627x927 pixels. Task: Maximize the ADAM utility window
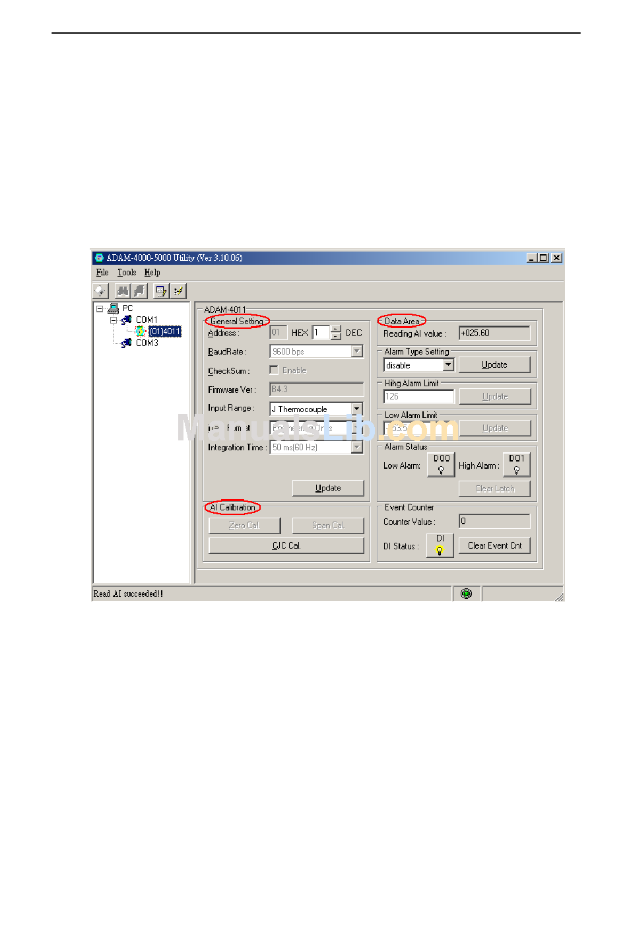click(x=543, y=257)
